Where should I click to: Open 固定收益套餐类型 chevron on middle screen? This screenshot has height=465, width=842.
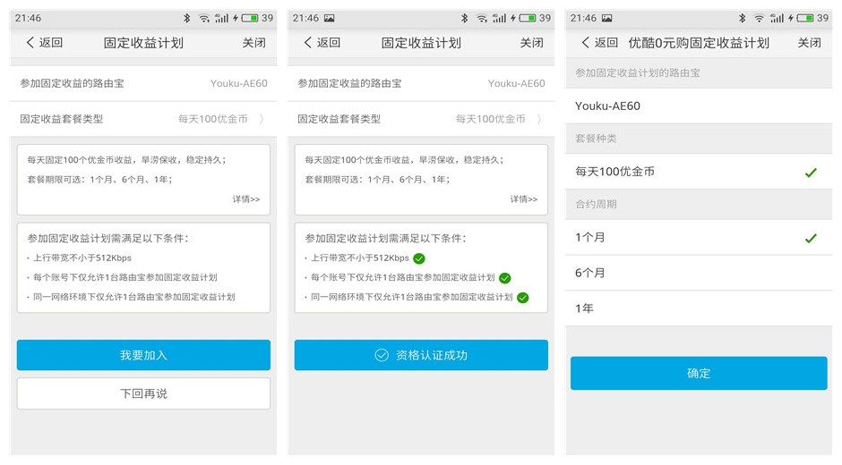pos(539,119)
